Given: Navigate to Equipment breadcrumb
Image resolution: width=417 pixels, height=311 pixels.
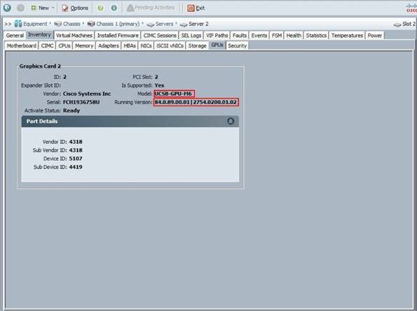Looking at the screenshot, I should [35, 24].
